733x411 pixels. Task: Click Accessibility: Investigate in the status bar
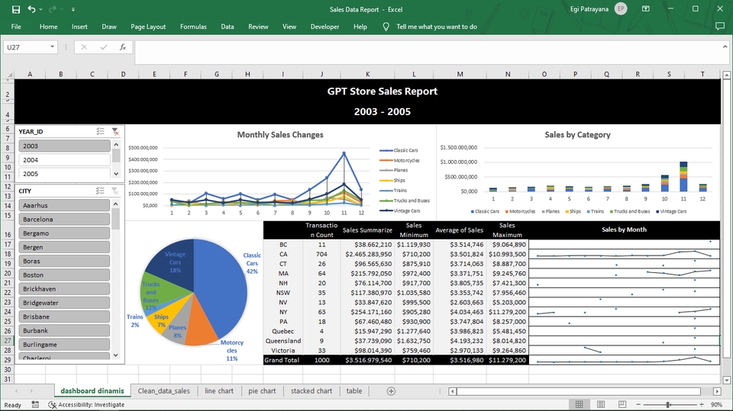pos(91,405)
